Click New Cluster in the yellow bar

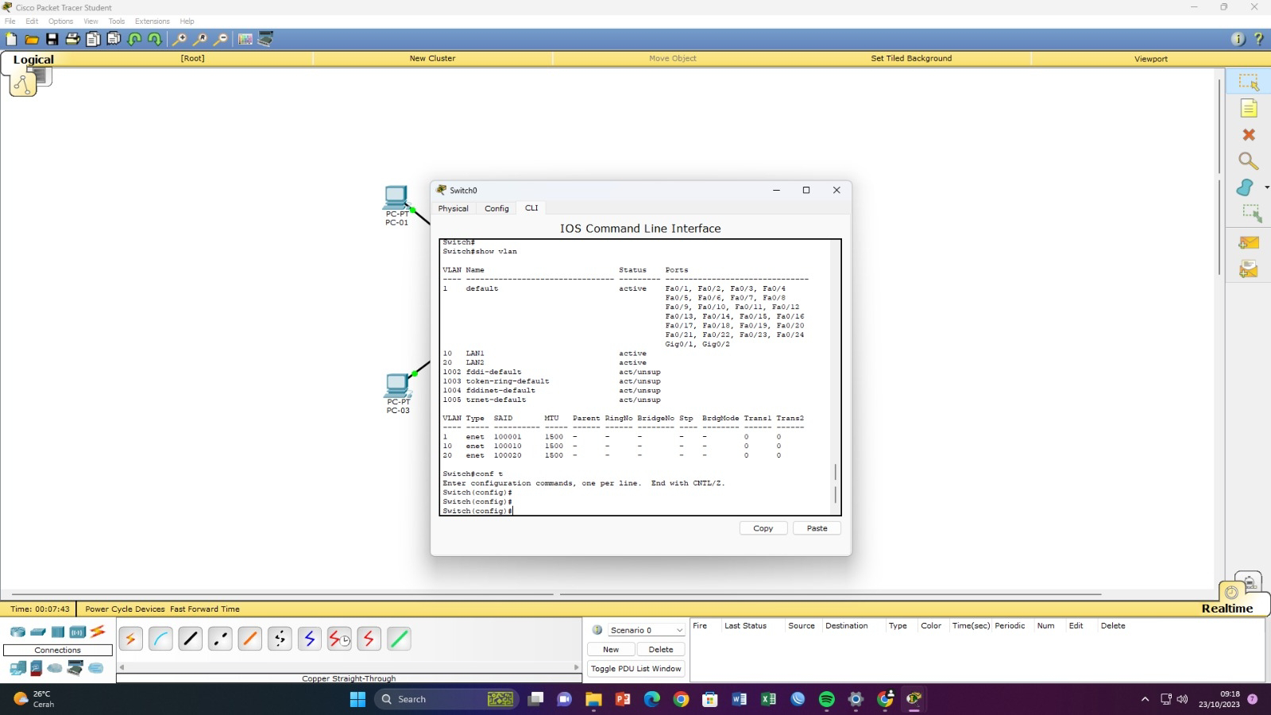[432, 58]
